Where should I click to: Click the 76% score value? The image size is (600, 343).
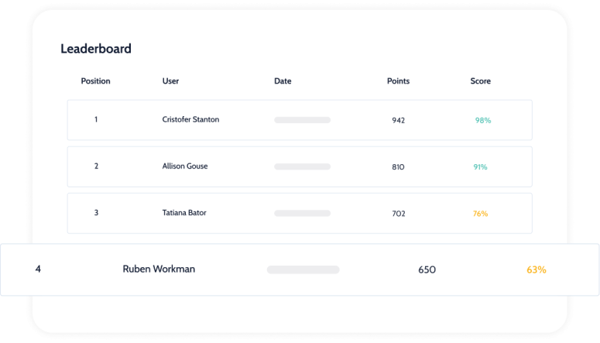(x=480, y=214)
